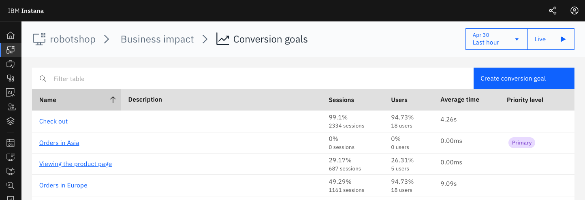
Task: Open the user profile icon
Action: tap(574, 11)
